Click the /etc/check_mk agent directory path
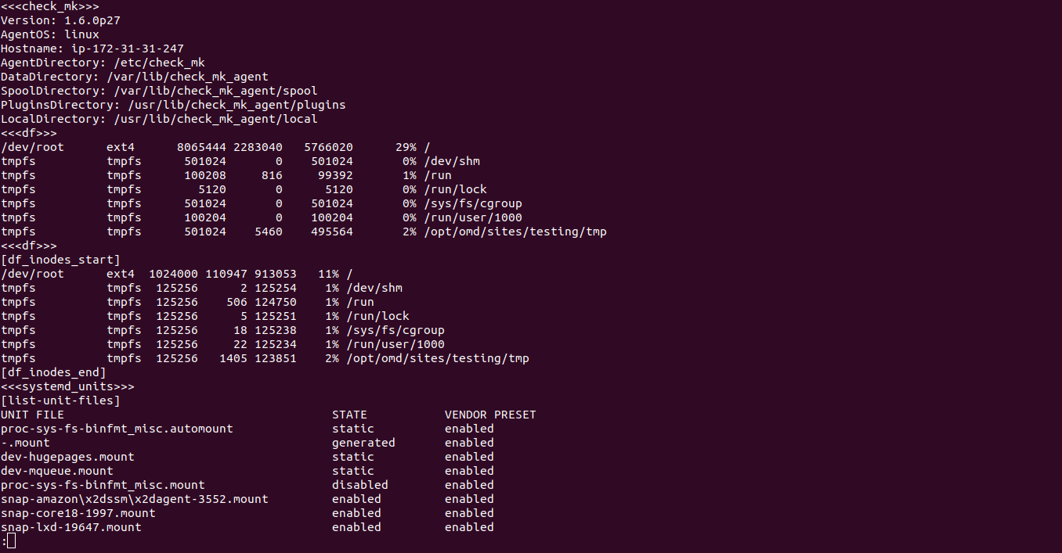This screenshot has height=553, width=1062. pos(160,63)
